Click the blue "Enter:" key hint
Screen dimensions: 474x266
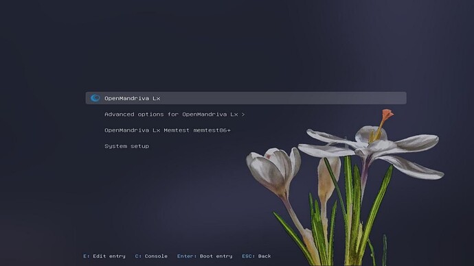[187, 256]
